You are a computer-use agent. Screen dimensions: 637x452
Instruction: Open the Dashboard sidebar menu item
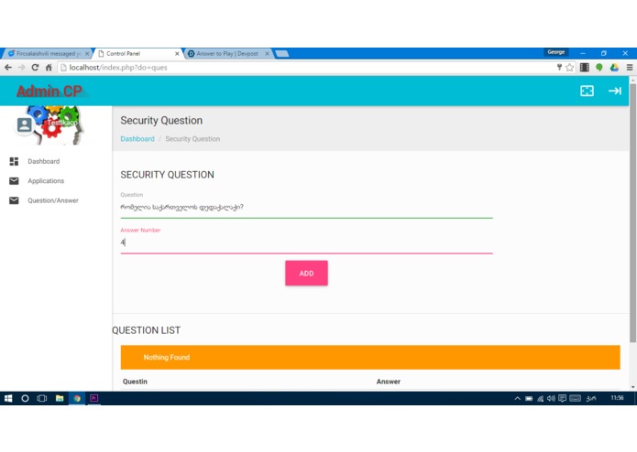(x=43, y=161)
